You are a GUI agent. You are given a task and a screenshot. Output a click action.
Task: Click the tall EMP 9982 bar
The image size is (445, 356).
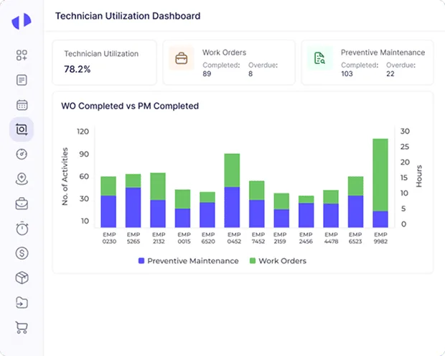tap(380, 183)
